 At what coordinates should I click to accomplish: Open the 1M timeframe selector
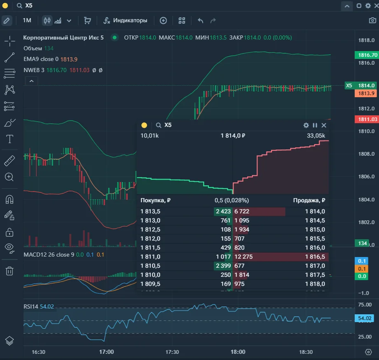pyautogui.click(x=27, y=21)
